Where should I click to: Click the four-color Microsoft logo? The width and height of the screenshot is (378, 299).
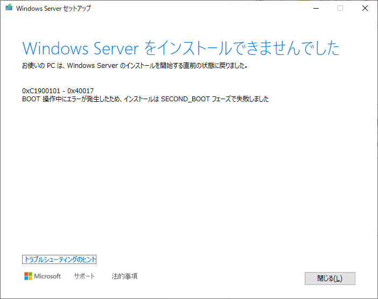click(28, 276)
